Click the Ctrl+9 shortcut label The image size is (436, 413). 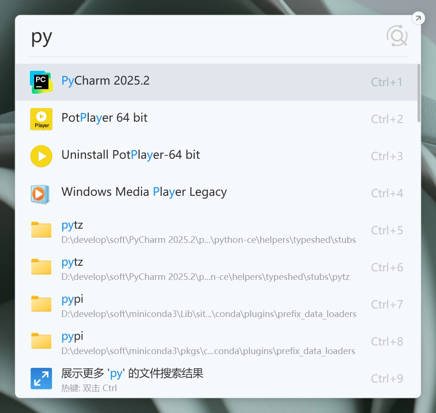pos(387,378)
